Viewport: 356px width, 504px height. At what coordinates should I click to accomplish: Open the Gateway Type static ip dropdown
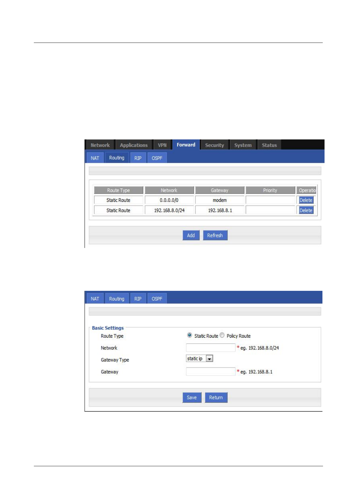[x=200, y=359]
